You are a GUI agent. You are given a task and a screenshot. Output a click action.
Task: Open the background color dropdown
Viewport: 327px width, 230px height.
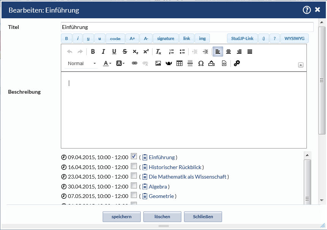pos(121,64)
